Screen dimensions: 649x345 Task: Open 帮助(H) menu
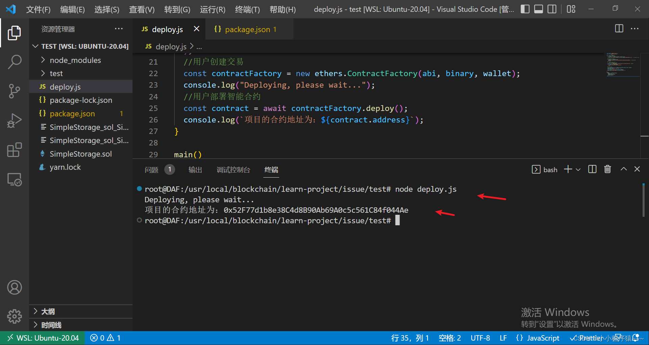click(x=283, y=9)
